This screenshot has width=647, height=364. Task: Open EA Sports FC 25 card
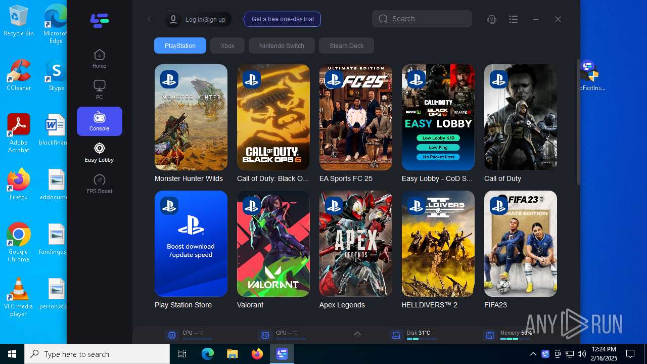pyautogui.click(x=356, y=117)
